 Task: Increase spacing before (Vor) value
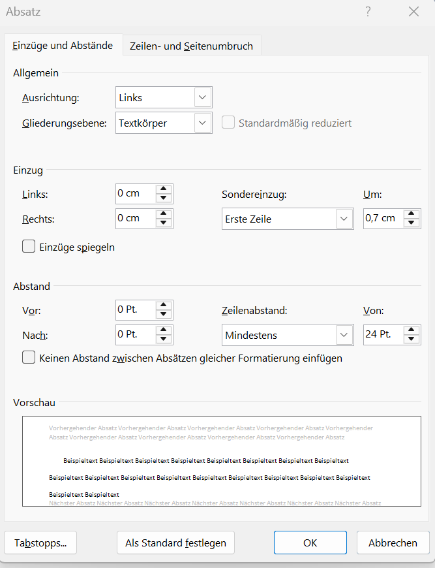(164, 305)
